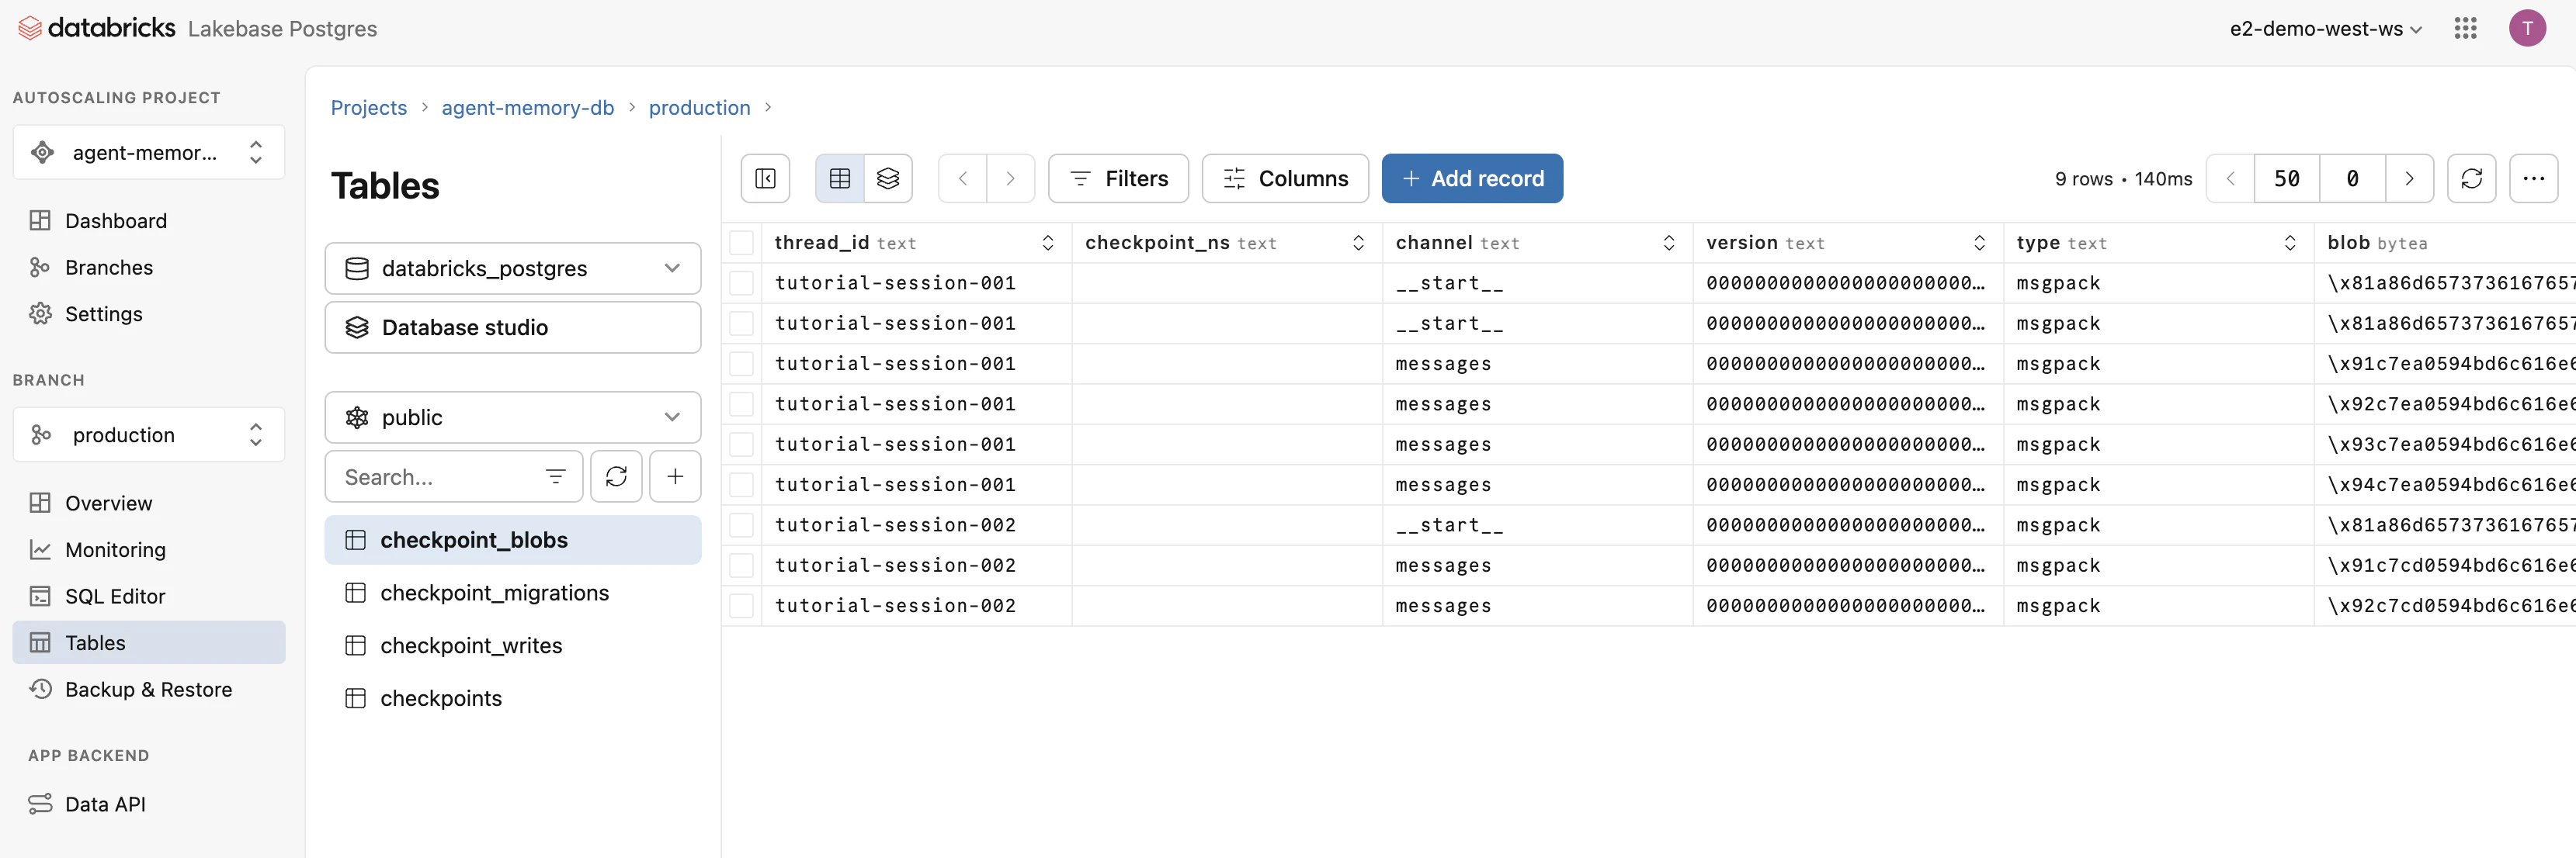Expand the databricks_postgres database dropdown
The width and height of the screenshot is (2576, 858).
point(513,268)
